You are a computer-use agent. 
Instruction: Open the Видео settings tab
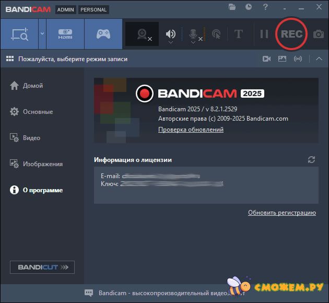[31, 138]
